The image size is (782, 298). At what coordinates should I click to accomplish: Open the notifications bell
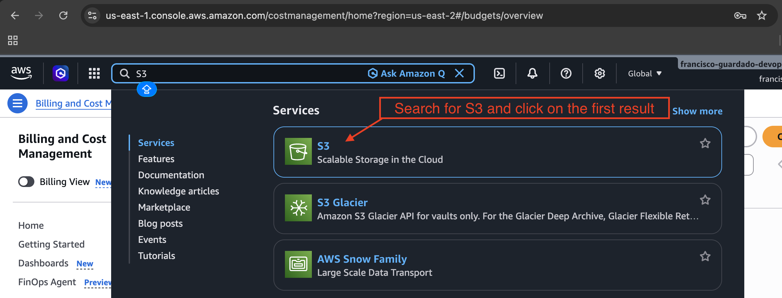tap(532, 73)
